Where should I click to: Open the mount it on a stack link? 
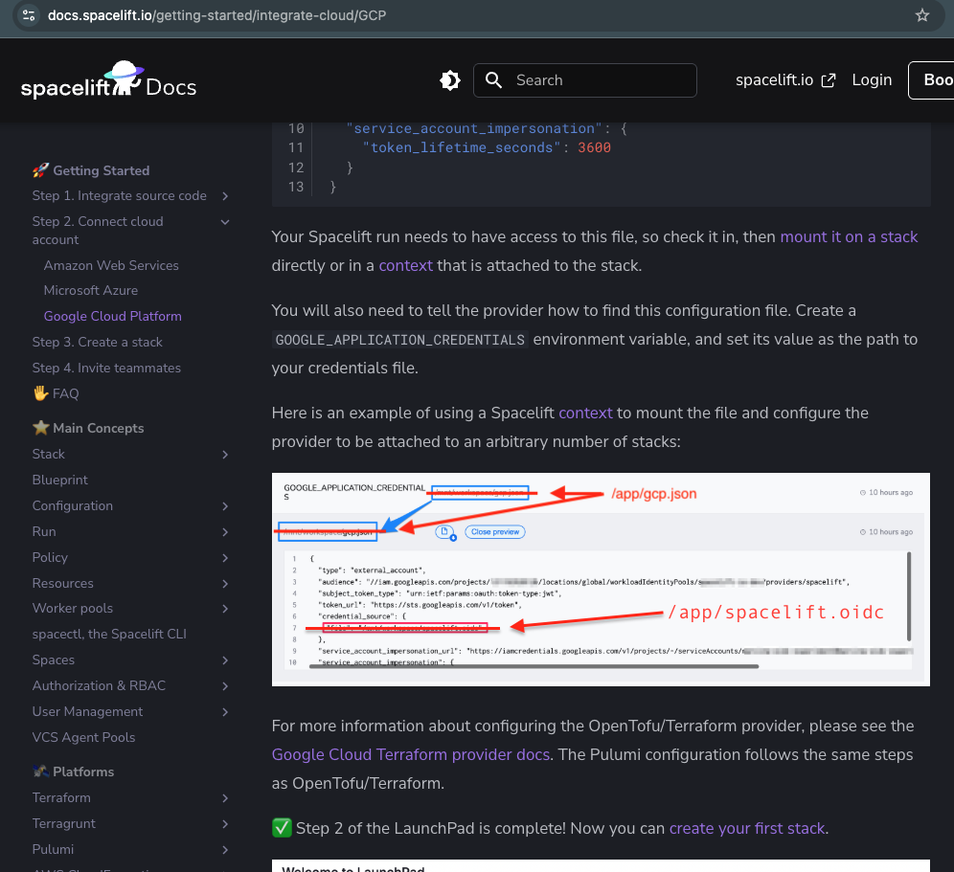tap(849, 236)
